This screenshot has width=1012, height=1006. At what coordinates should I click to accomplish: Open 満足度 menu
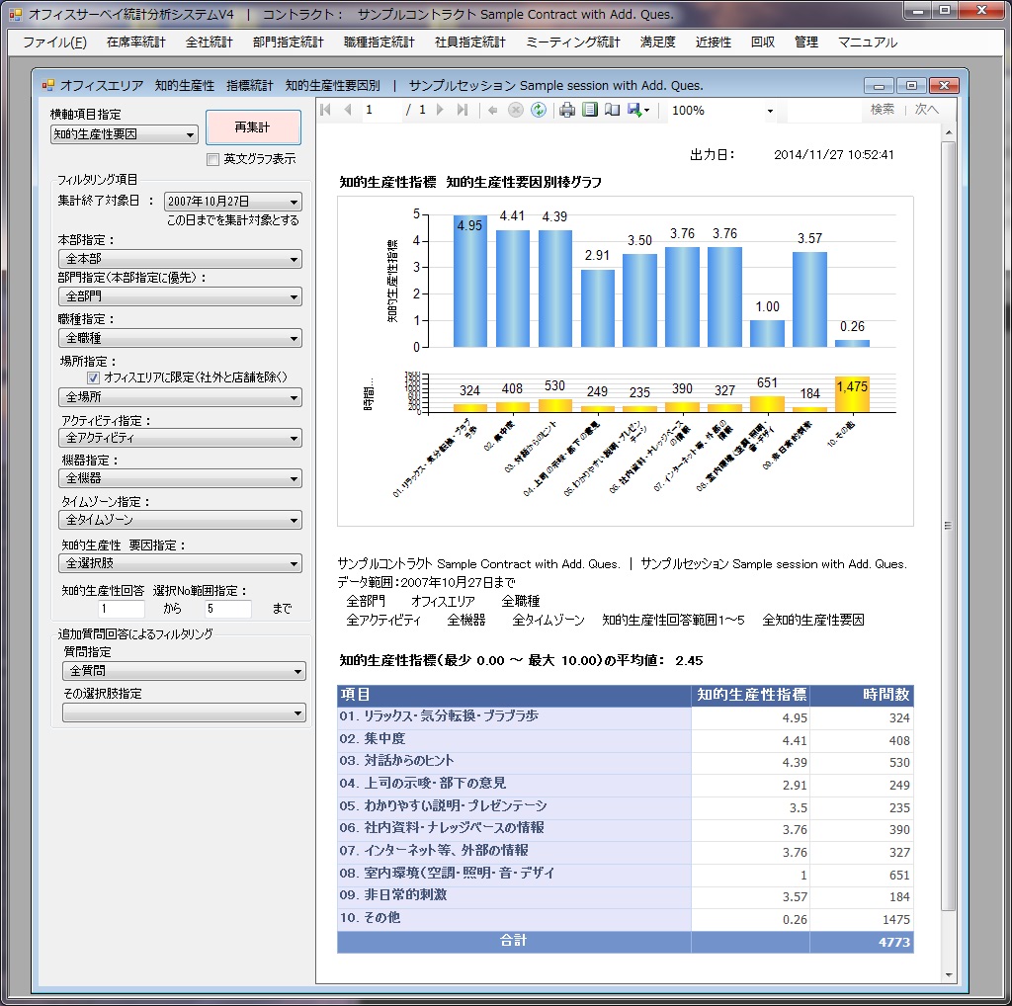point(658,42)
